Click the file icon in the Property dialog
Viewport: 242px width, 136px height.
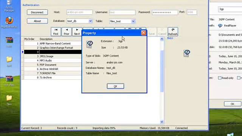(x=90, y=45)
